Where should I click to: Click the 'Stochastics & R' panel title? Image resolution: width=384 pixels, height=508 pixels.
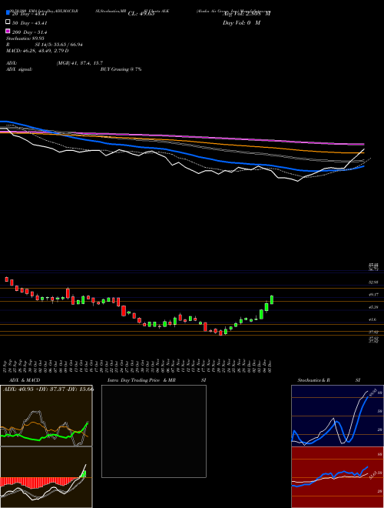tap(314, 380)
